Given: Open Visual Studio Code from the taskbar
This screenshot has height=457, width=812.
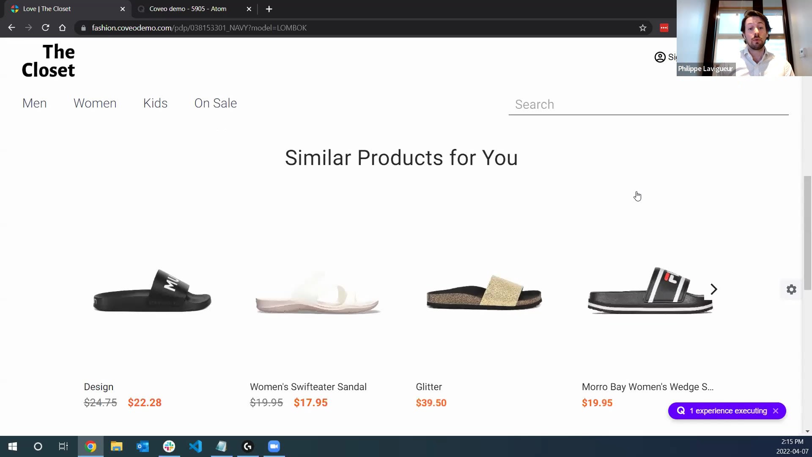Looking at the screenshot, I should [195, 446].
